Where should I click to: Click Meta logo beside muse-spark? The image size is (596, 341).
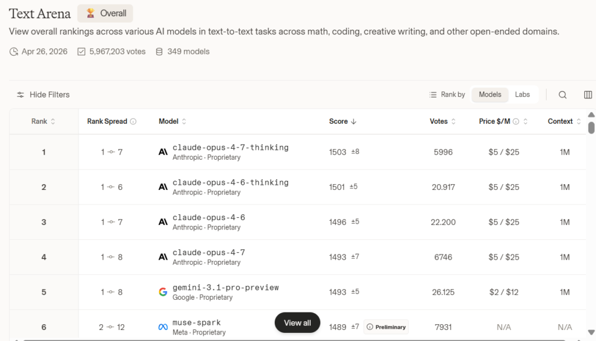click(x=163, y=327)
